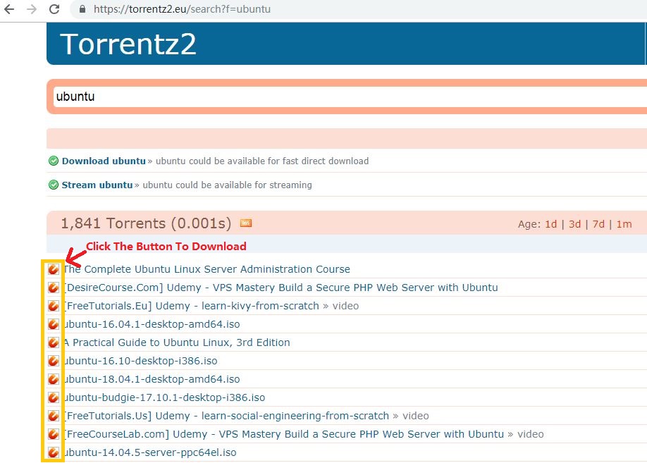Click download icon beside Complete Ubuntu Linux Server course

[x=54, y=269]
